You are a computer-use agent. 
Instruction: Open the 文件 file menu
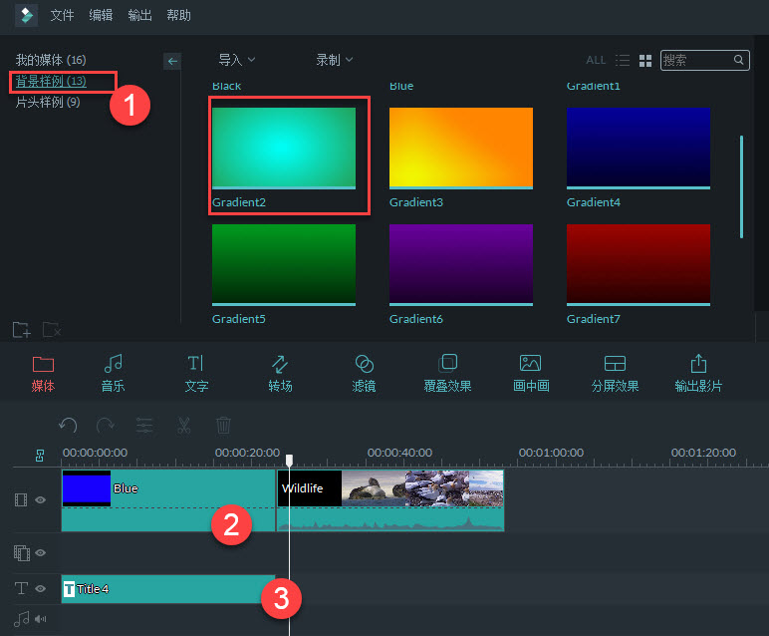pyautogui.click(x=62, y=16)
